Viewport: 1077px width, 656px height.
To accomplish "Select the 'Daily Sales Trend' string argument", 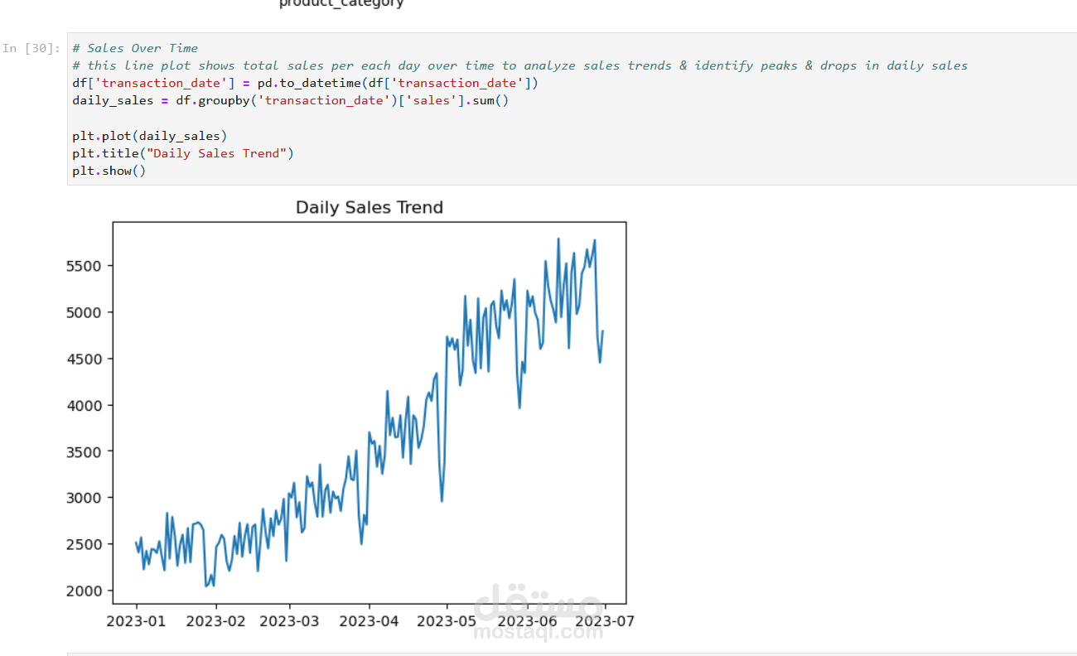I will tap(219, 152).
